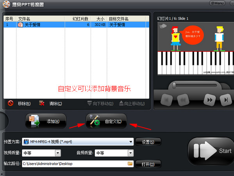Click the Clear (清除) list icon

click(42, 103)
